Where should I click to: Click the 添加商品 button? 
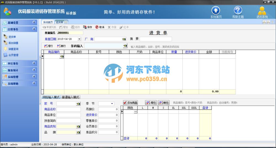[131, 102]
